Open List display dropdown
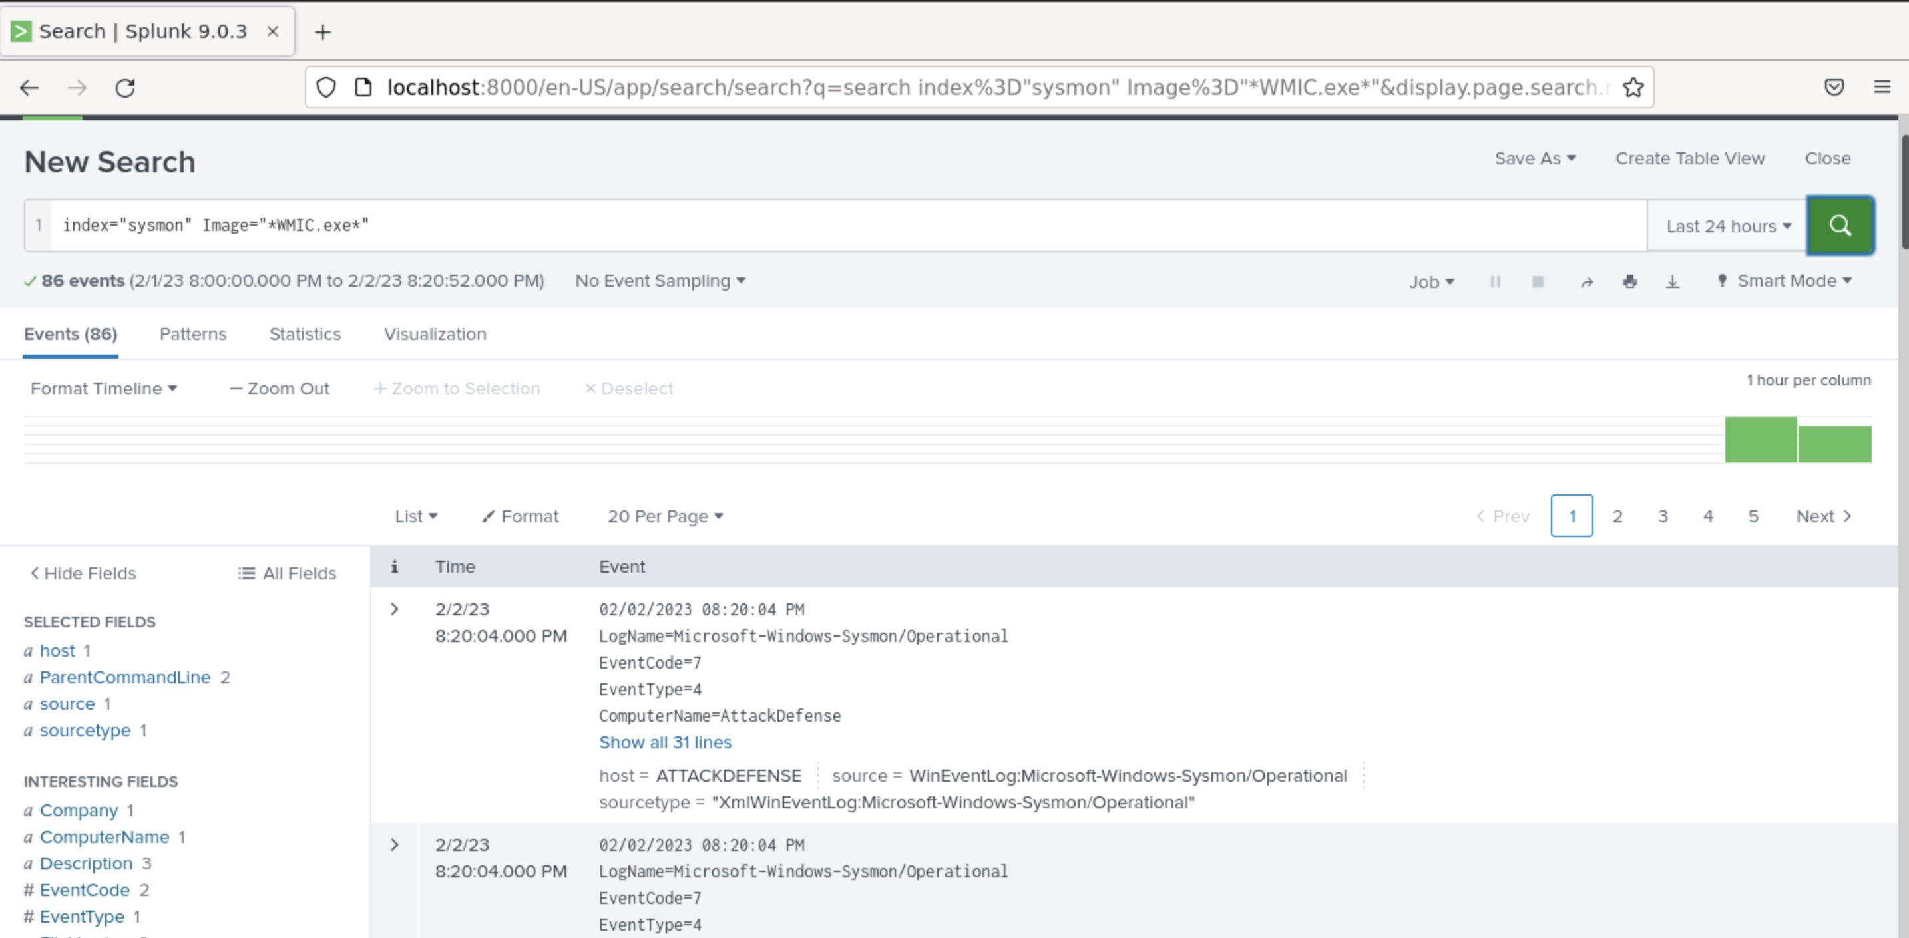This screenshot has width=1909, height=938. click(x=416, y=516)
